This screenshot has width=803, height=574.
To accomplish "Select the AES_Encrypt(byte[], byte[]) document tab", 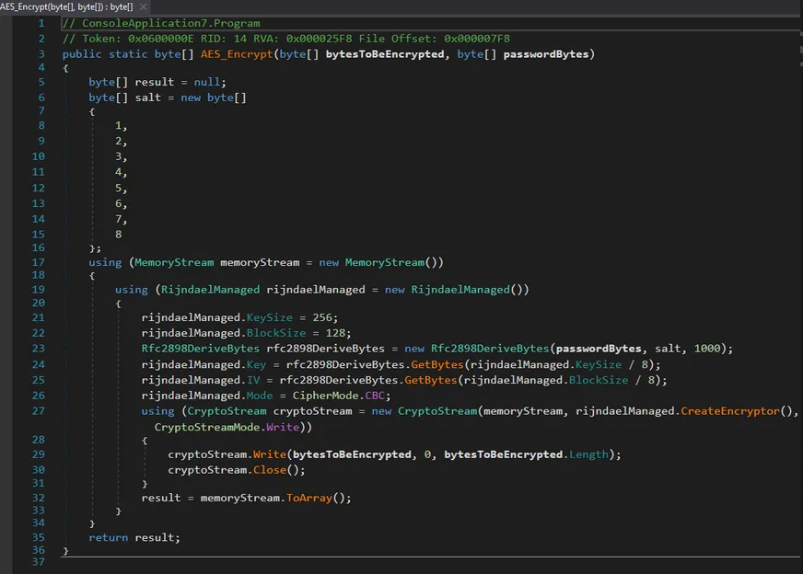I will tap(66, 6).
